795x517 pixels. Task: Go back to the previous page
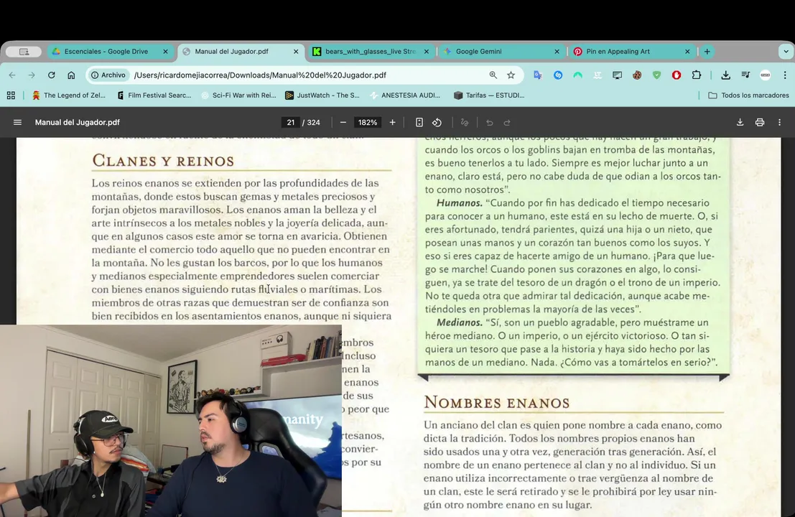click(12, 75)
